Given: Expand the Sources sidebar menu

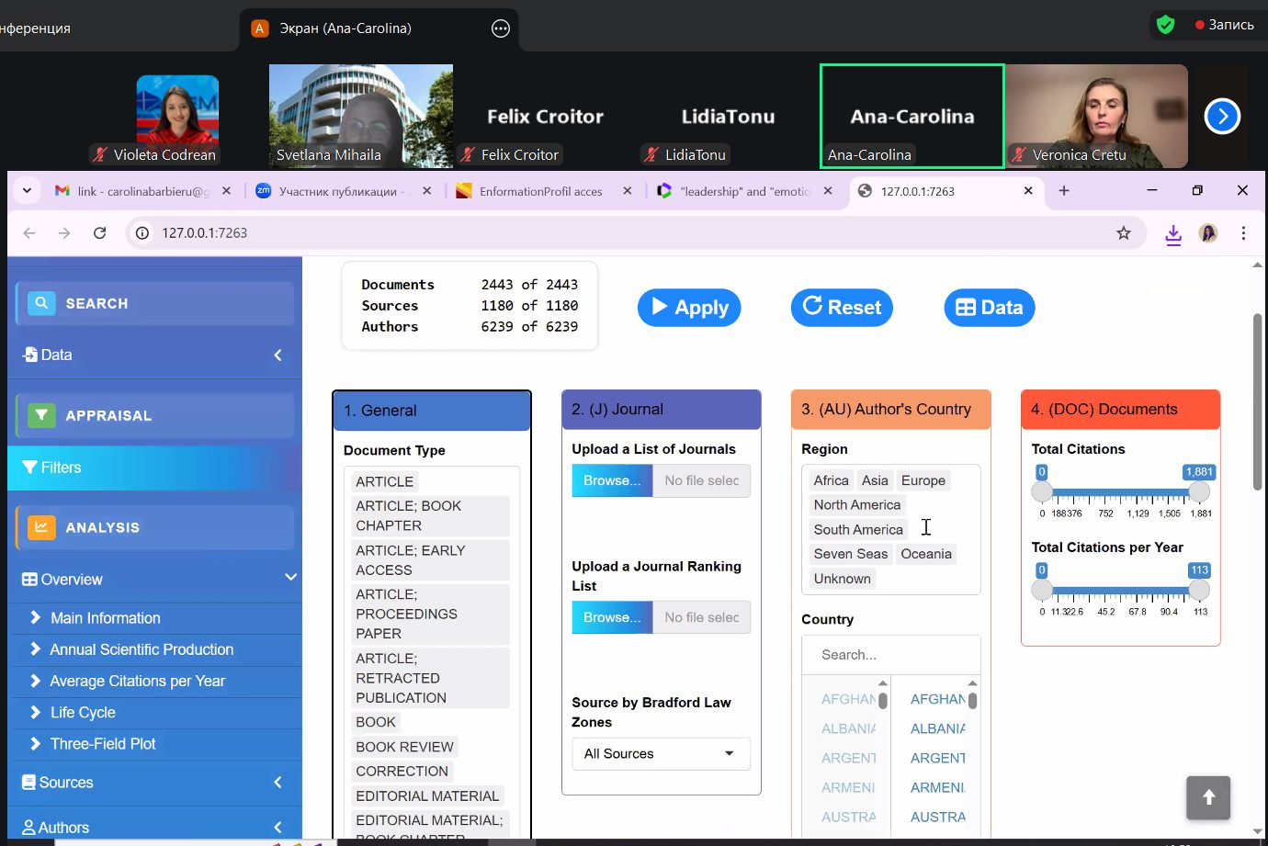Looking at the screenshot, I should [x=154, y=783].
